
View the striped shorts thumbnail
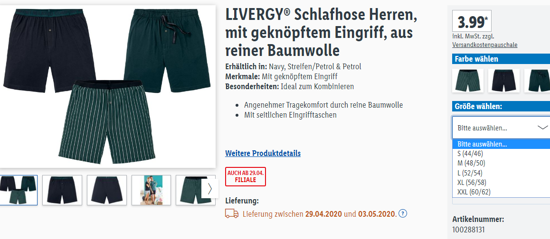(x=195, y=190)
